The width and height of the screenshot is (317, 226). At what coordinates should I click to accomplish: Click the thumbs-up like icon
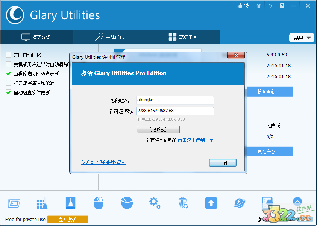(240, 6)
